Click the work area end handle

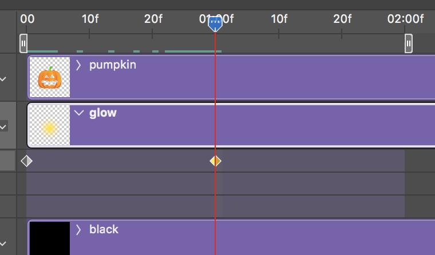(408, 43)
